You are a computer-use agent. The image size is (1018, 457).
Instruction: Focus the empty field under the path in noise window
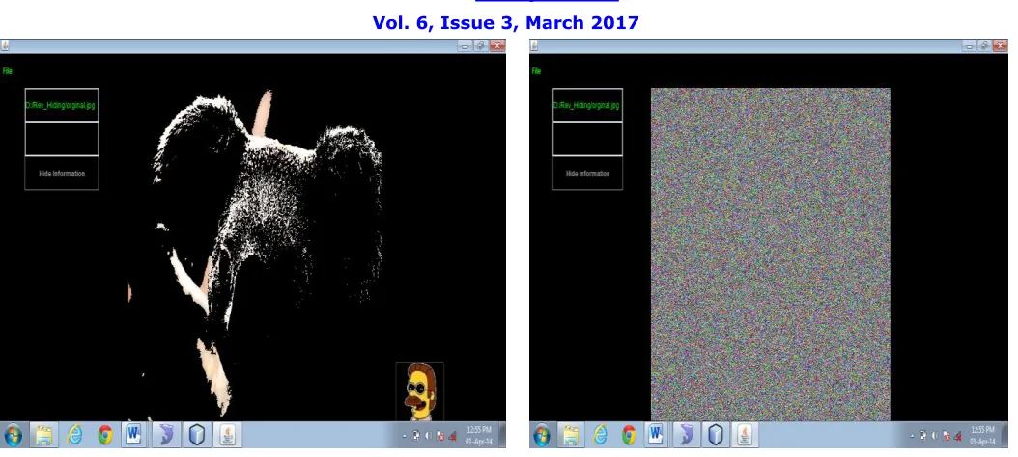click(x=587, y=140)
